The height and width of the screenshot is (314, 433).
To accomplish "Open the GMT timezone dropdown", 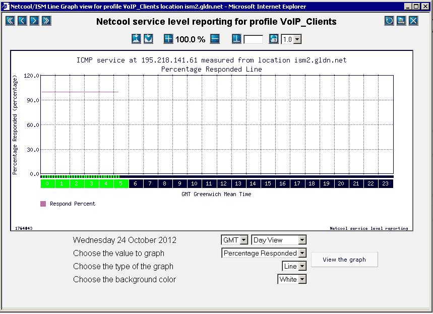I will [234, 240].
